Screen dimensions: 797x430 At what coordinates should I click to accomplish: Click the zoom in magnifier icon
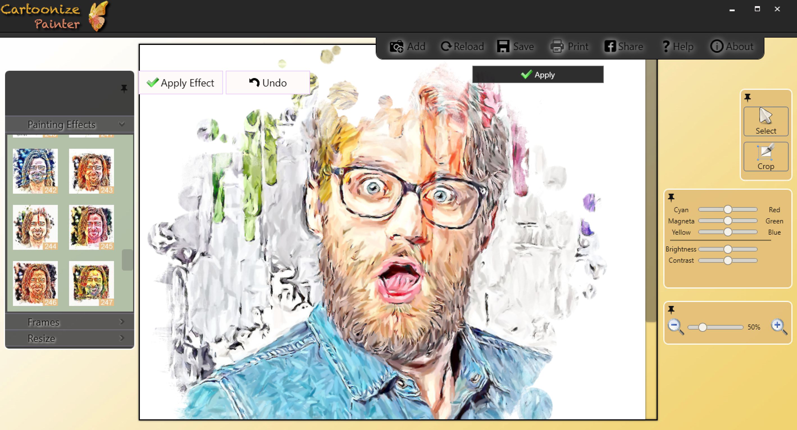pos(778,327)
